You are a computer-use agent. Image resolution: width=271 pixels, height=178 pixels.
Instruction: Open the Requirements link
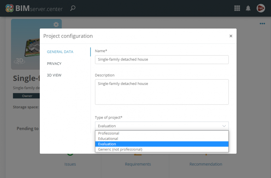point(138,164)
